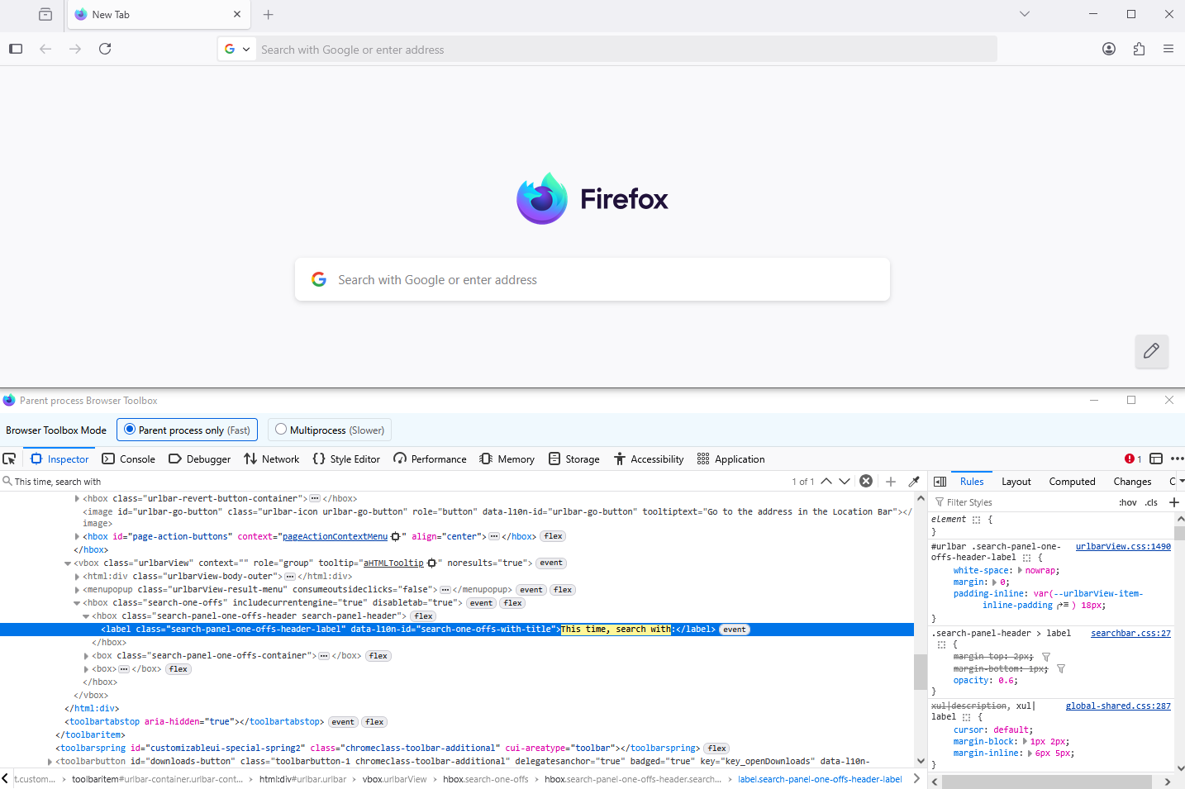Toggle :hov pseudo-class panel
The width and height of the screenshot is (1185, 789).
pyautogui.click(x=1127, y=502)
